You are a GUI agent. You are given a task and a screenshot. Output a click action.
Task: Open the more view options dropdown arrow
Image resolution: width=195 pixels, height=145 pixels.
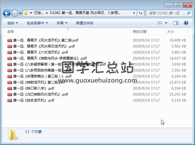tap(166, 23)
